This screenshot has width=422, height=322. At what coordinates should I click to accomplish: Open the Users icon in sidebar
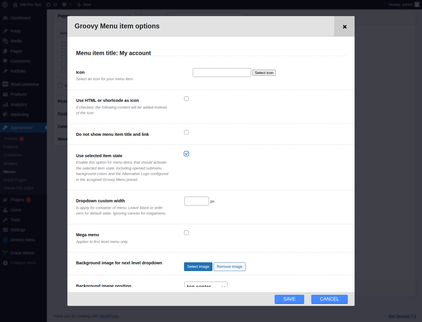coord(5,210)
